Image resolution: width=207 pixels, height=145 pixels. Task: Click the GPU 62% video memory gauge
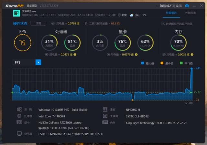[x=145, y=43]
